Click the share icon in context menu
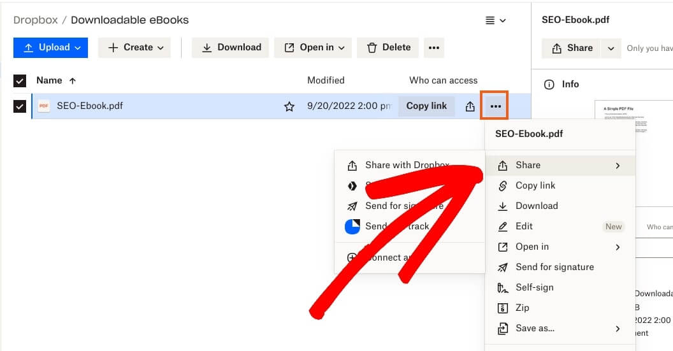Viewport: 673px width, 351px height. click(x=503, y=165)
